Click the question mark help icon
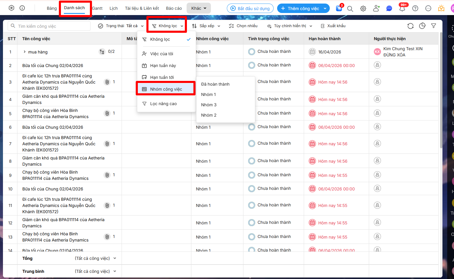Viewport: 454px width, 279px height. 415,9
